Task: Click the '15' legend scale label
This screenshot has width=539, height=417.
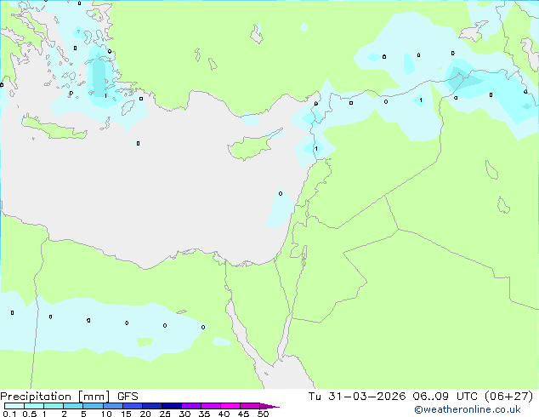Action: coord(126,414)
